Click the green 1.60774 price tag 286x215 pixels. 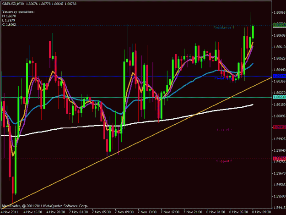pyautogui.click(x=279, y=25)
